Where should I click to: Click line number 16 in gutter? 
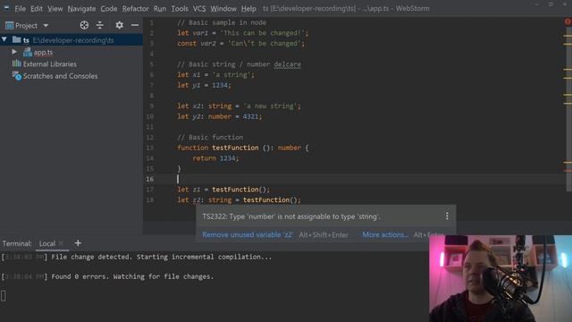pos(150,179)
